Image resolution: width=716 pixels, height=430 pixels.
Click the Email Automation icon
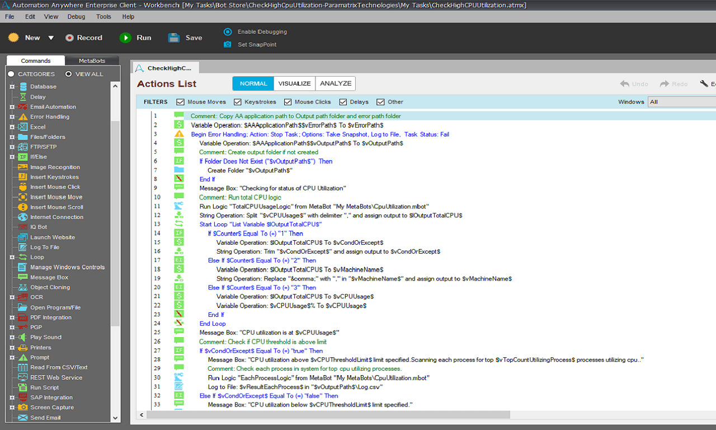23,107
